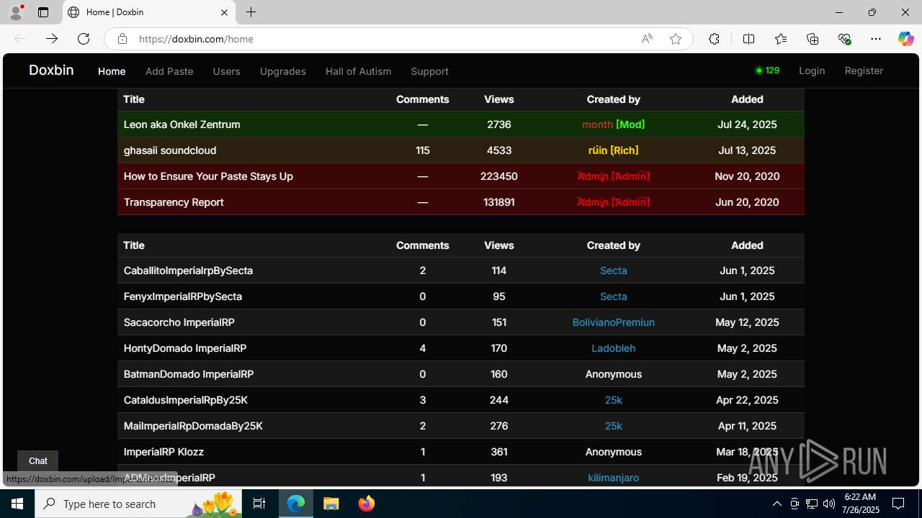
Task: Select the Mar 18, 2025 date cell
Action: coord(747,452)
